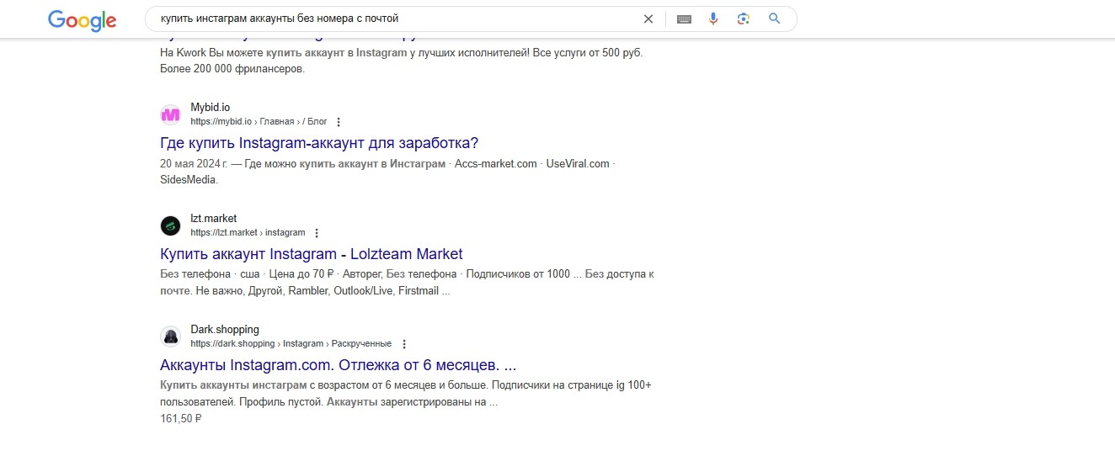The image size is (1115, 456).
Task: Open the Google logo homepage link
Action: pos(82,20)
